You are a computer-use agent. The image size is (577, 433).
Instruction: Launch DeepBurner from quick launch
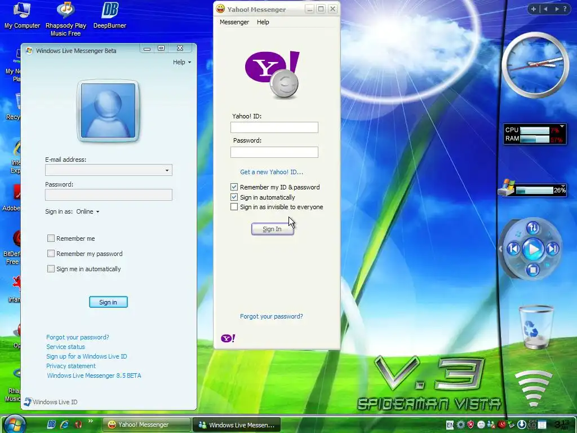point(51,425)
